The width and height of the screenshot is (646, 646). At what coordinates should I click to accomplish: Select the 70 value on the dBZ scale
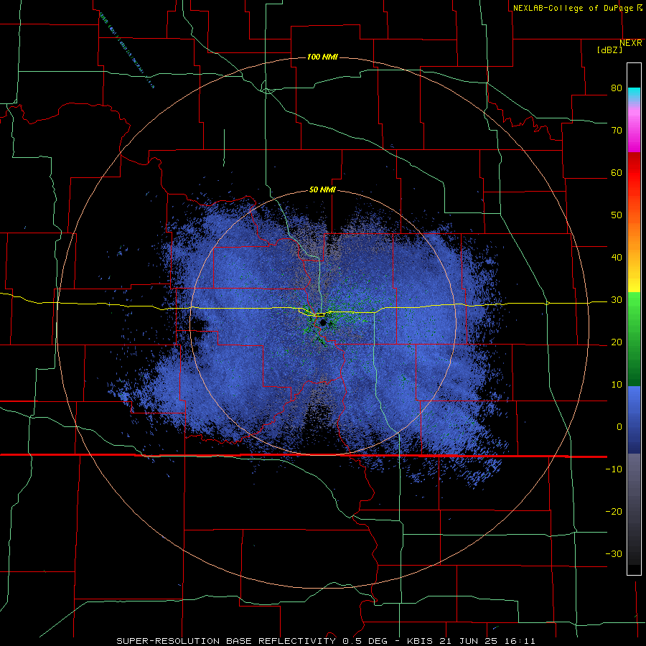[617, 130]
